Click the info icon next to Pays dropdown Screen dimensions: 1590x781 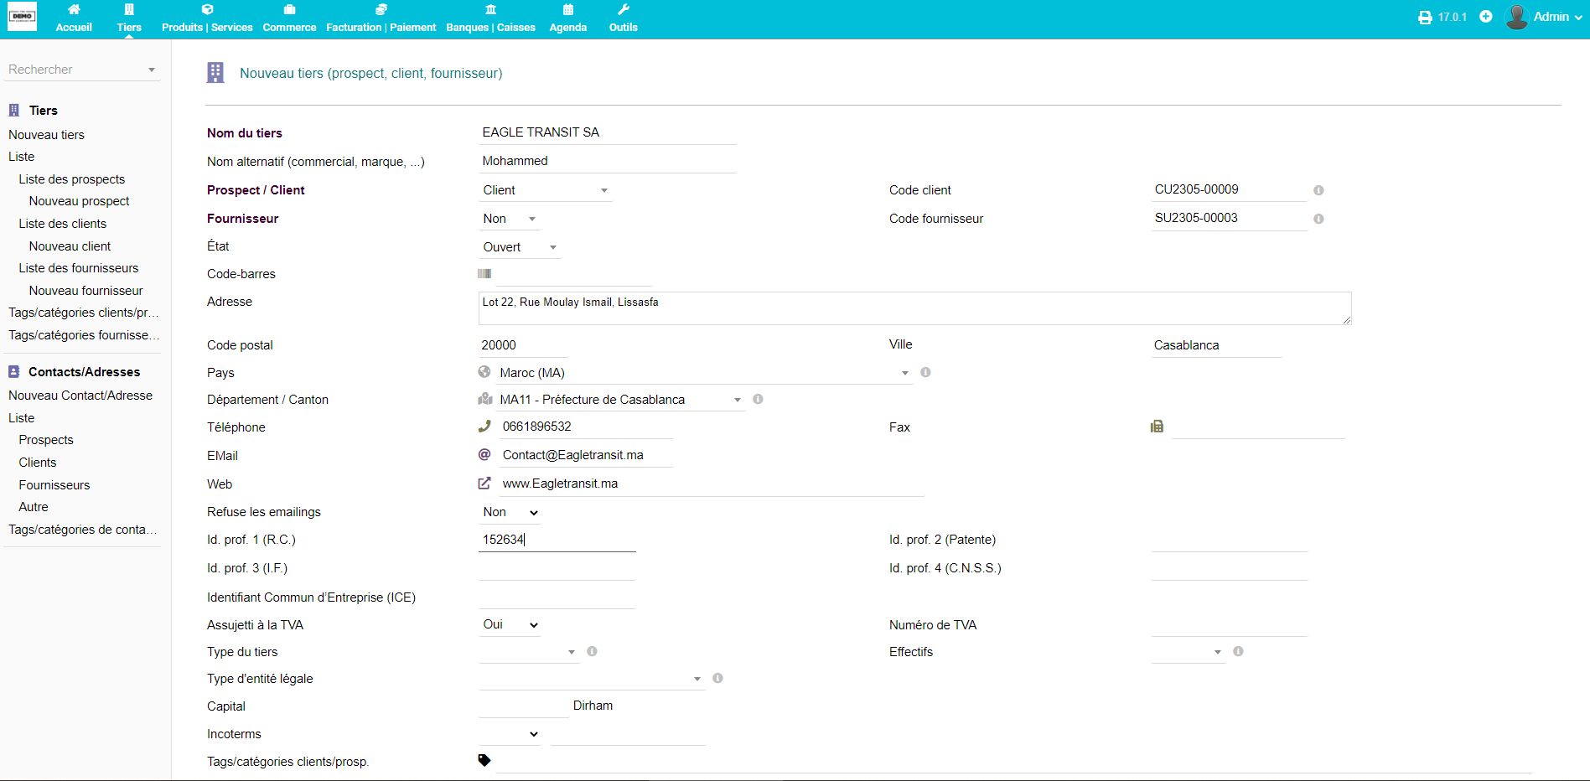(x=925, y=372)
